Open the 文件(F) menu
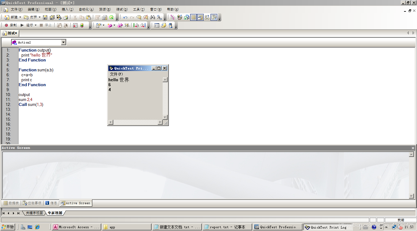This screenshot has height=231, width=417. tap(17, 10)
